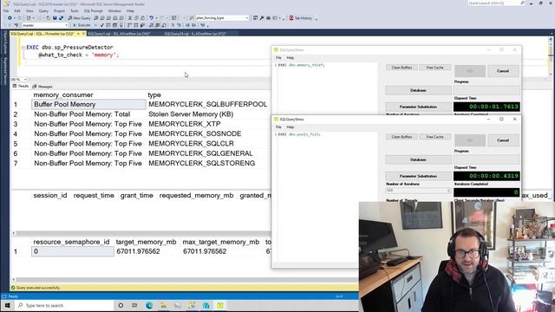The height and width of the screenshot is (312, 555).
Task: Click the Paste icon in the SSMS toolbar
Action: pyautogui.click(x=142, y=17)
